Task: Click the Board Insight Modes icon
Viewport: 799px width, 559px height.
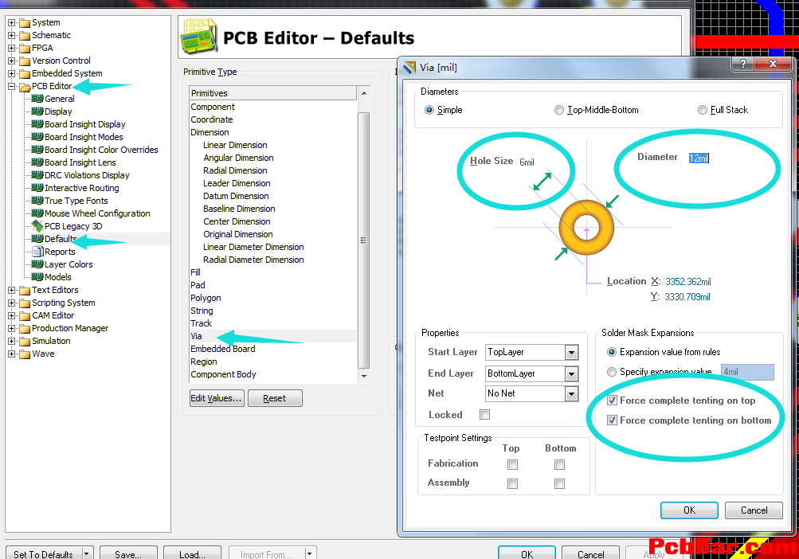Action: [37, 137]
